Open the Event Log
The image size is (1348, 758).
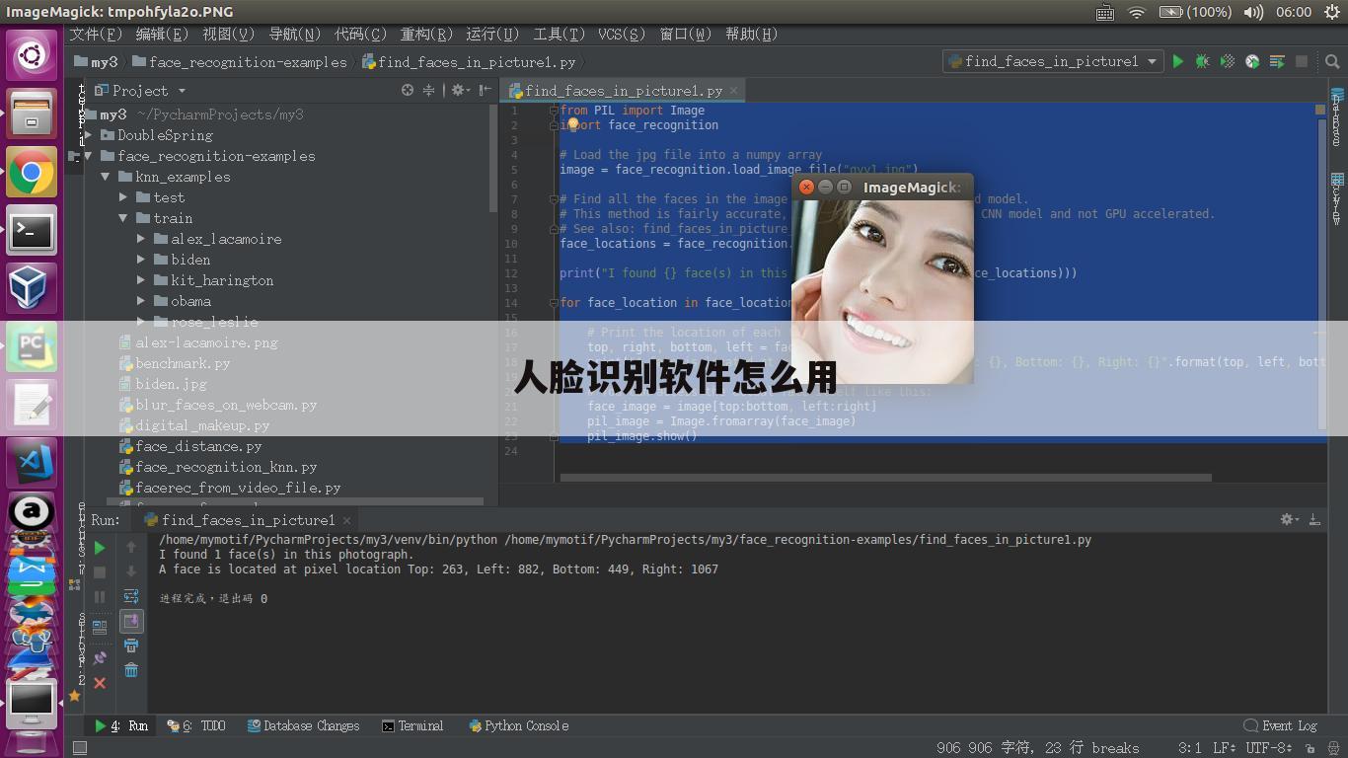(1281, 725)
